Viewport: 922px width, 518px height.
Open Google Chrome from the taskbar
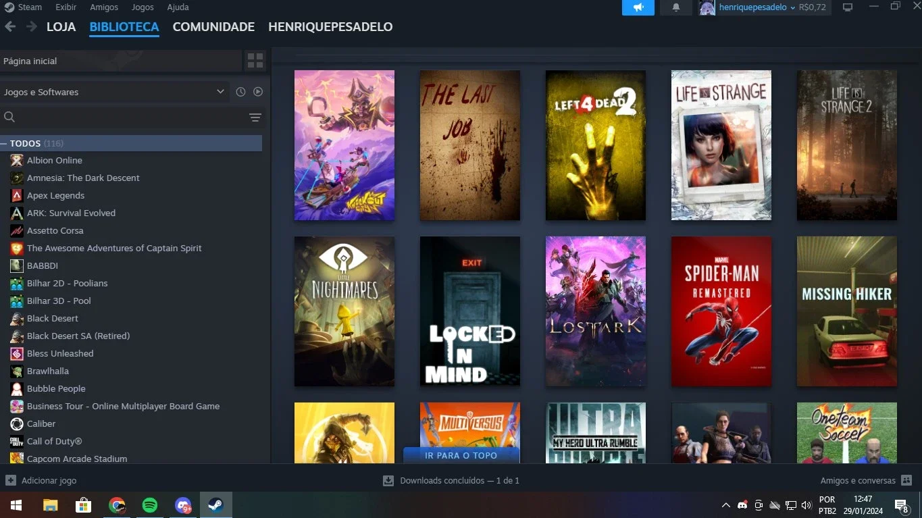(117, 505)
